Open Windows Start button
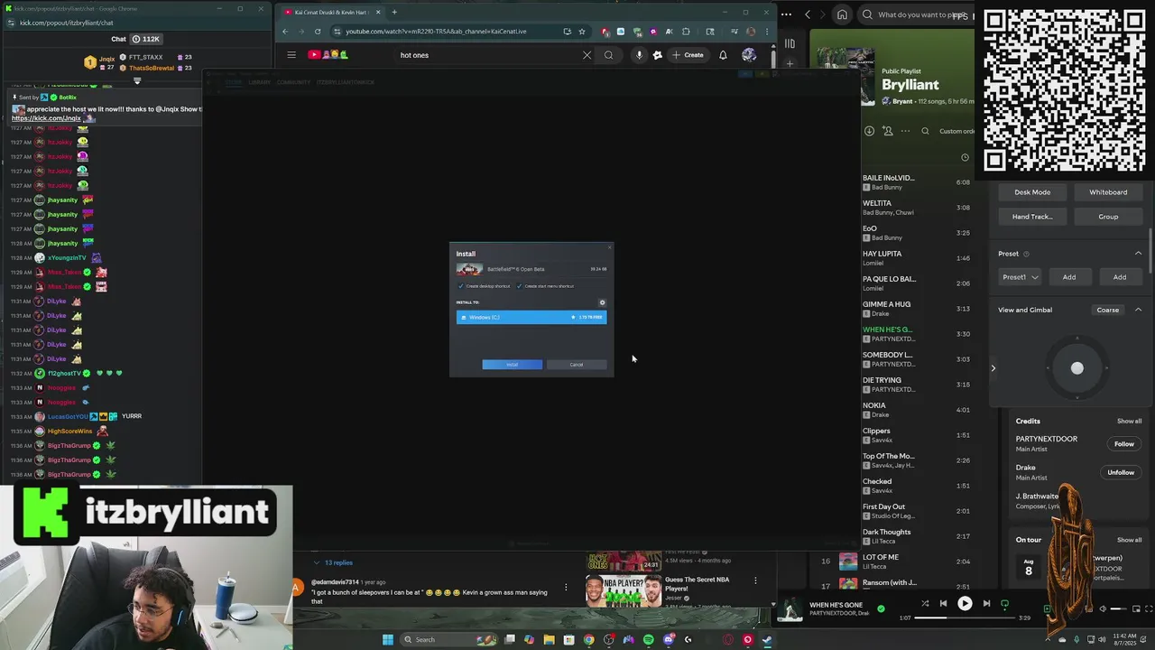Screen dimensions: 1155x650 pos(388,639)
